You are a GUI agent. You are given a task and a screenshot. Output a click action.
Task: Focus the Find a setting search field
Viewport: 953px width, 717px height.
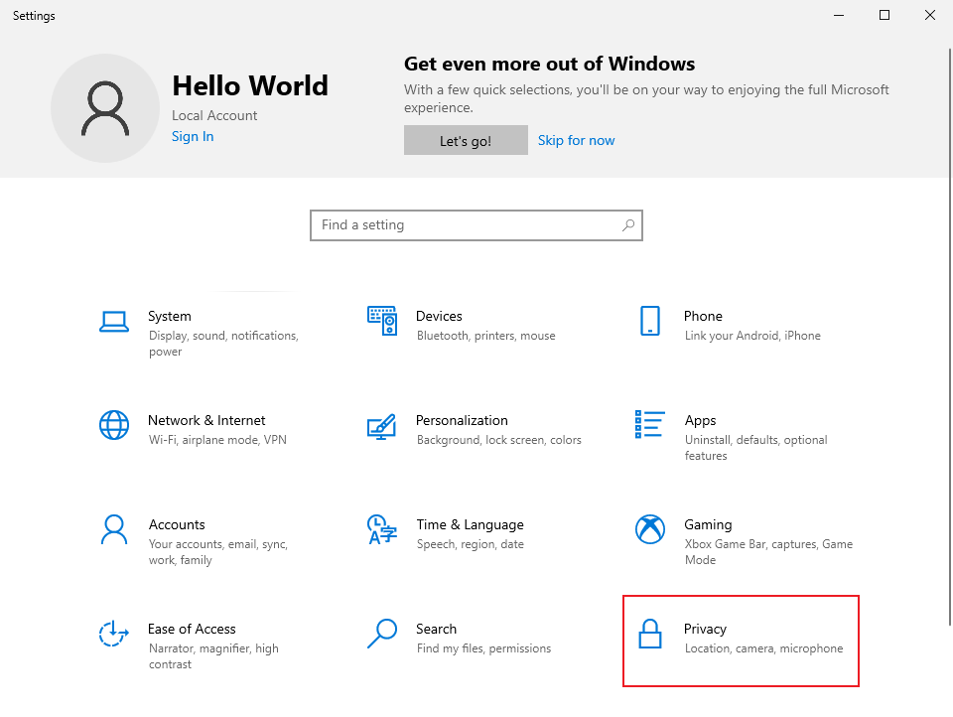[x=476, y=225]
